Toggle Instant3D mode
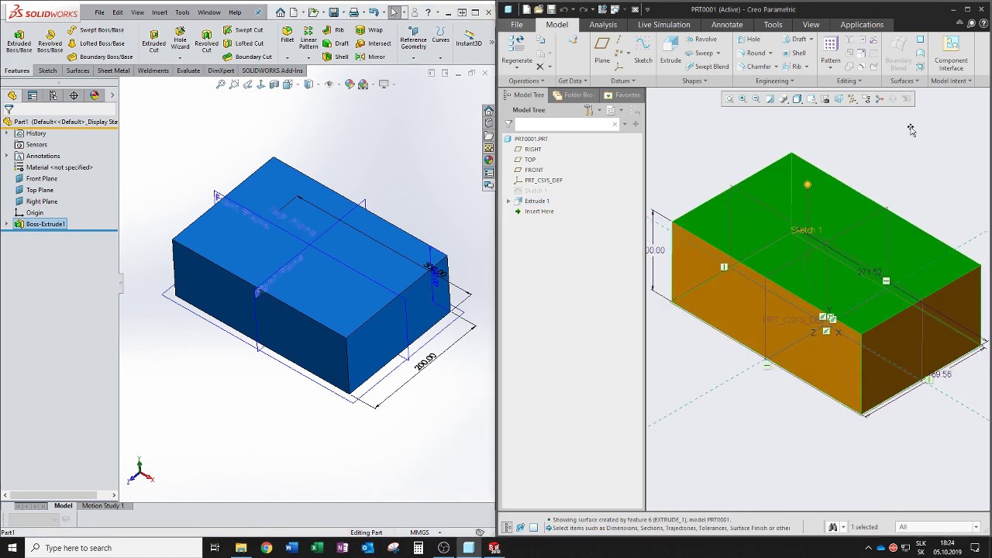This screenshot has width=992, height=558. coord(469,39)
